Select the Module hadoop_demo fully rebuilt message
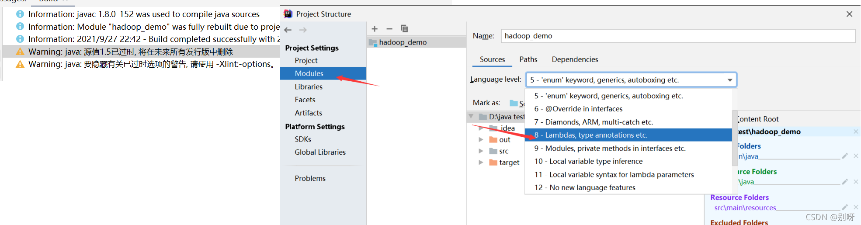This screenshot has height=225, width=861. (x=154, y=27)
